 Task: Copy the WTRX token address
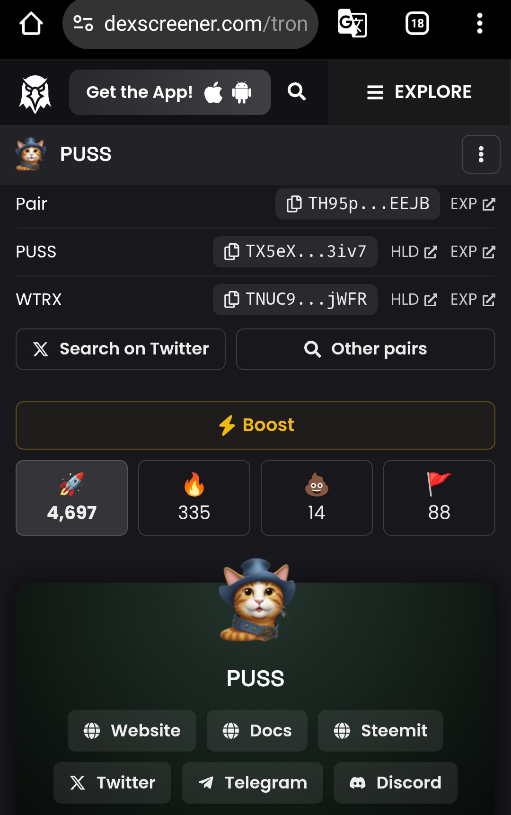point(295,300)
